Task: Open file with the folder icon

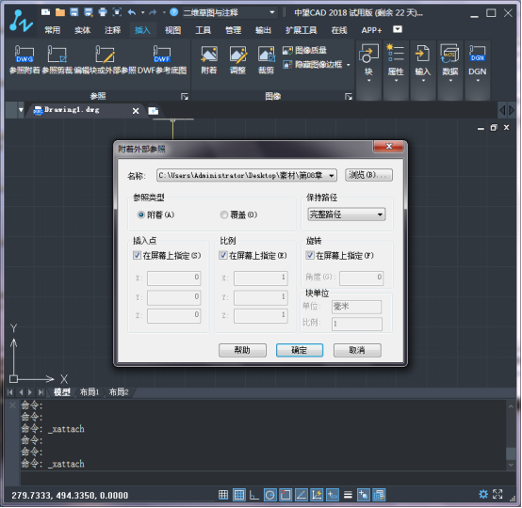Action: coord(60,12)
